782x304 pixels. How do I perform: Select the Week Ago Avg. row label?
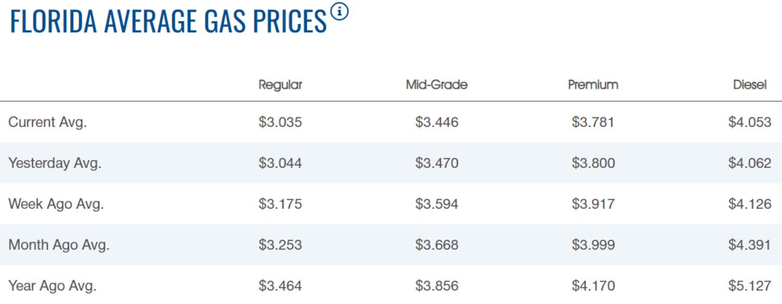pyautogui.click(x=56, y=204)
